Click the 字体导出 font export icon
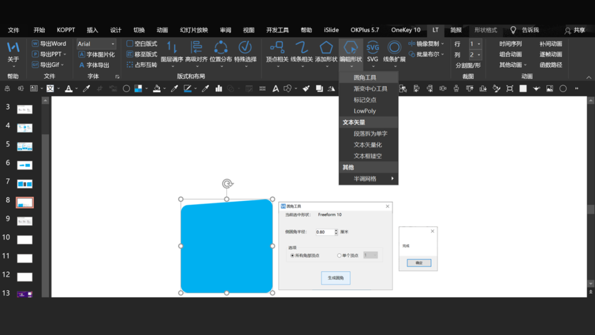595x335 pixels. [x=82, y=65]
